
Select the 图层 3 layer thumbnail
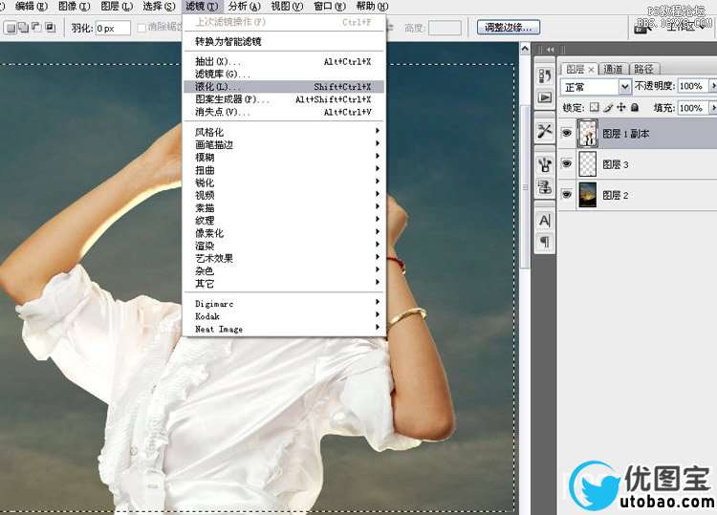[588, 163]
